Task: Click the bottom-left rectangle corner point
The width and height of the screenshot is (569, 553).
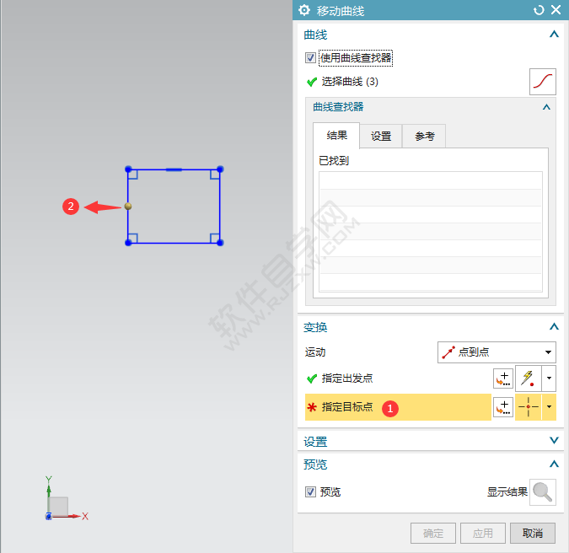Action: (x=128, y=243)
